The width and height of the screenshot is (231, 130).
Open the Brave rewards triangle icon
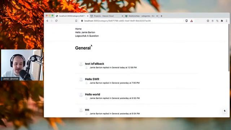192,21
